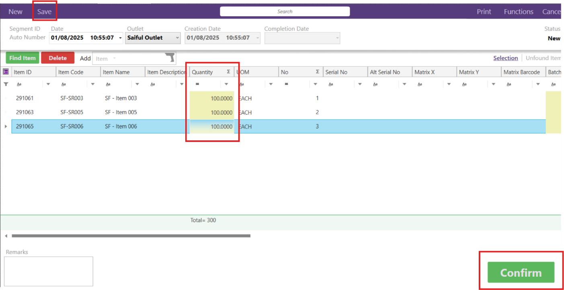The height and width of the screenshot is (290, 564).
Task: Open the Item Code column filter dropdown
Action: pyautogui.click(x=92, y=84)
